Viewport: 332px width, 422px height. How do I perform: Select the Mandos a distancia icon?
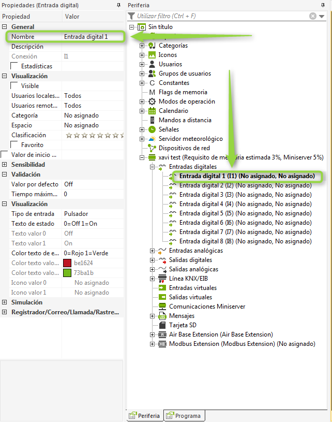point(152,120)
